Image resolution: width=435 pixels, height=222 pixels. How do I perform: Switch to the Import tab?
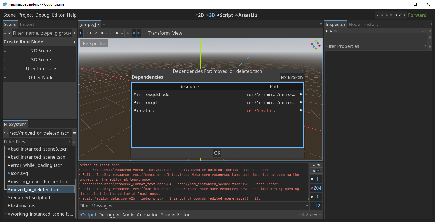click(27, 24)
